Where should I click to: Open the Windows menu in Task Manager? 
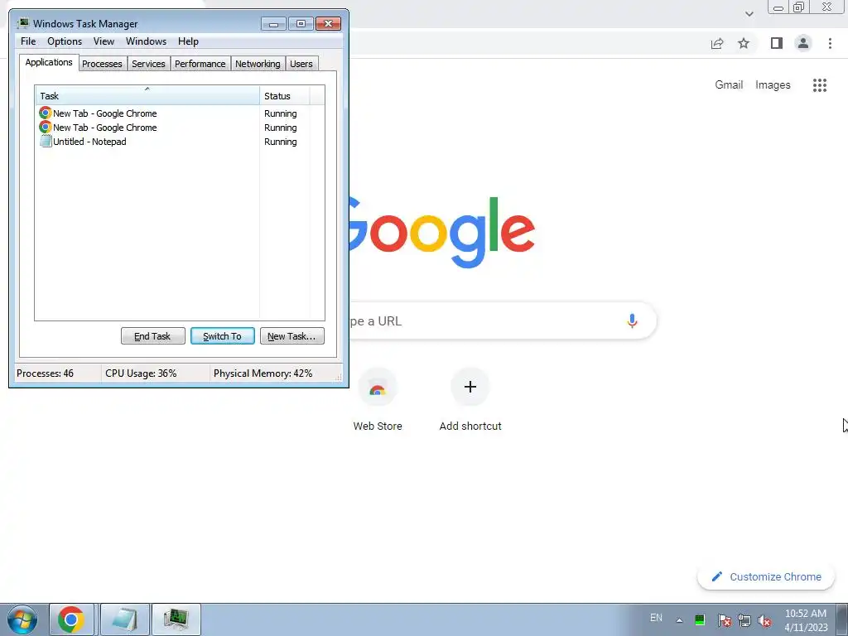click(146, 41)
